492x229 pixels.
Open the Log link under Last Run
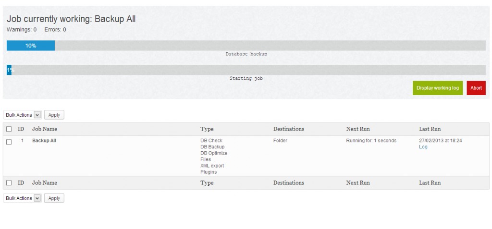[423, 147]
